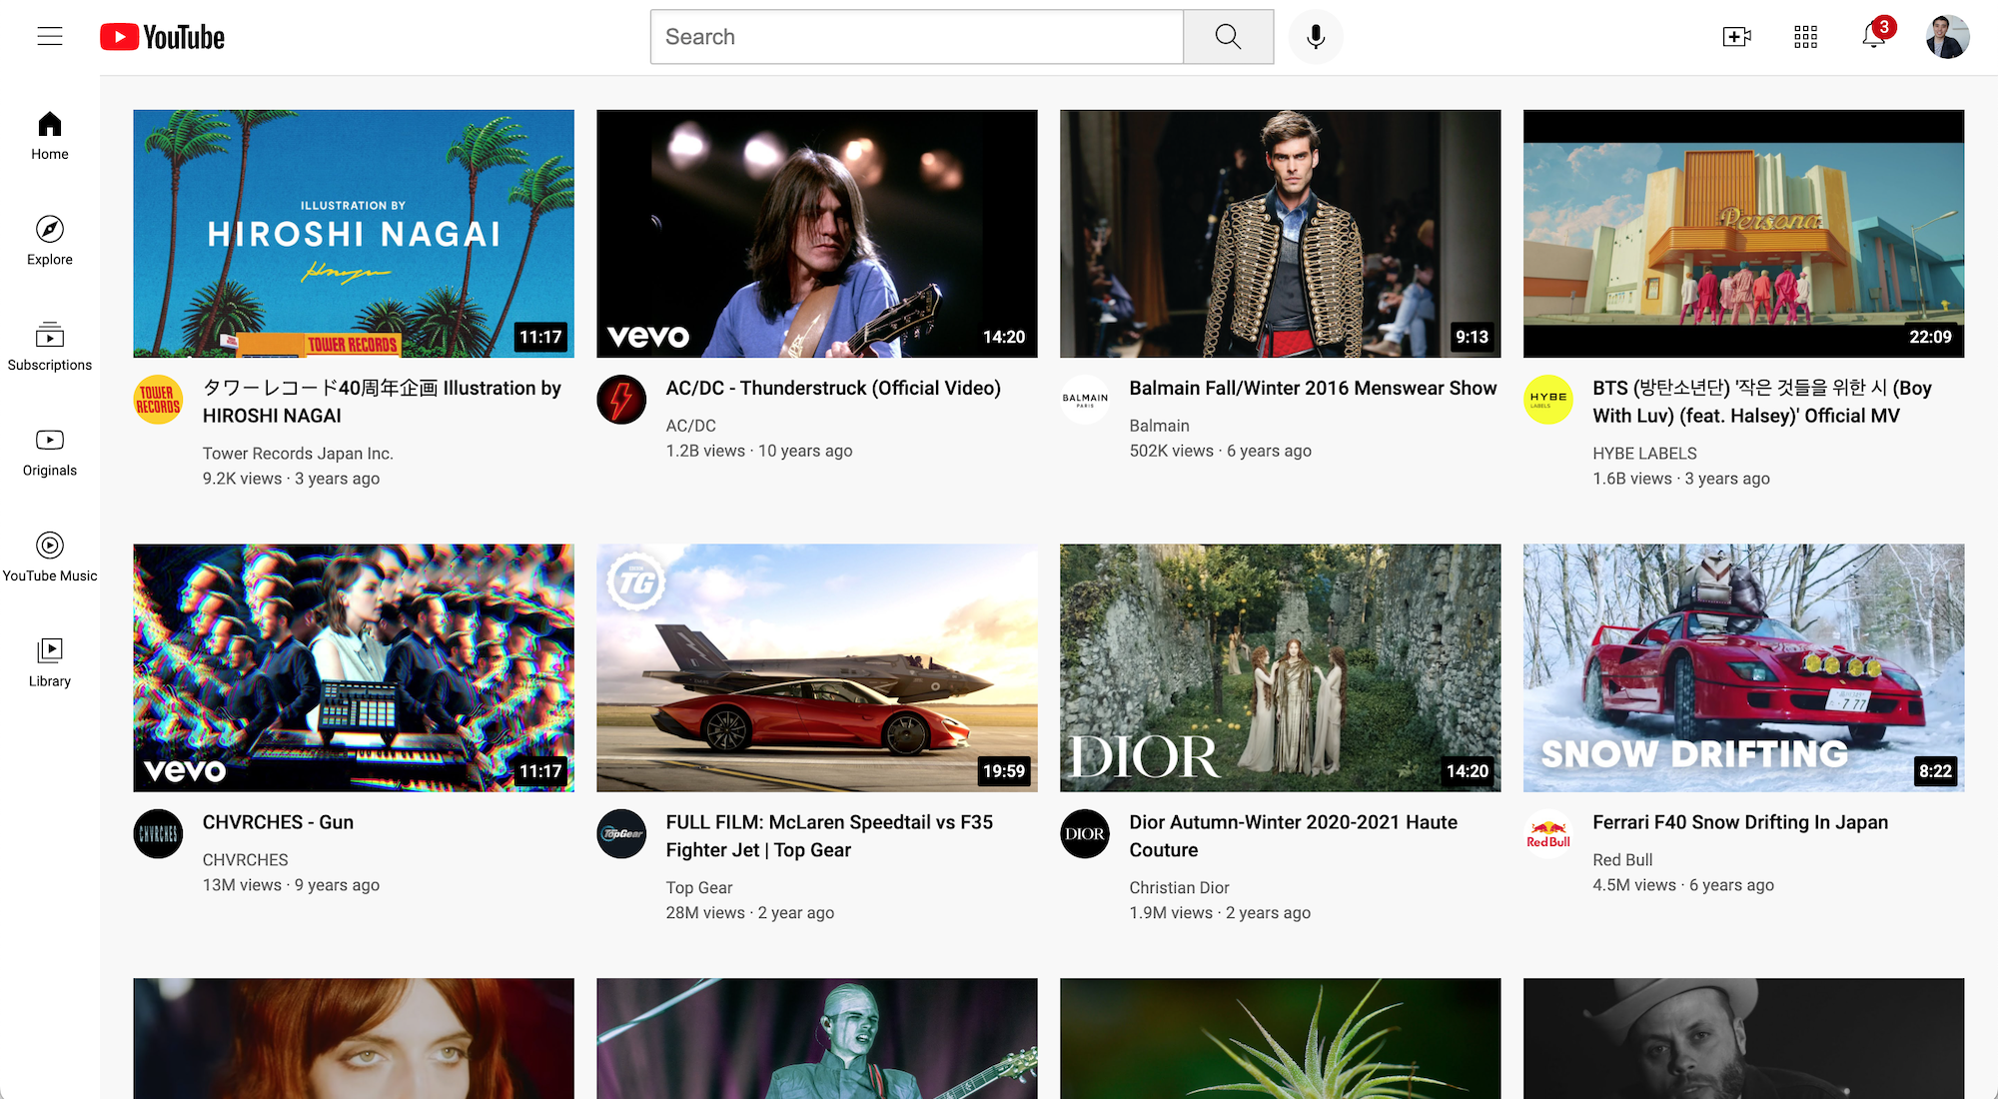Click the '502K views · 6 years ago' text

click(1220, 451)
